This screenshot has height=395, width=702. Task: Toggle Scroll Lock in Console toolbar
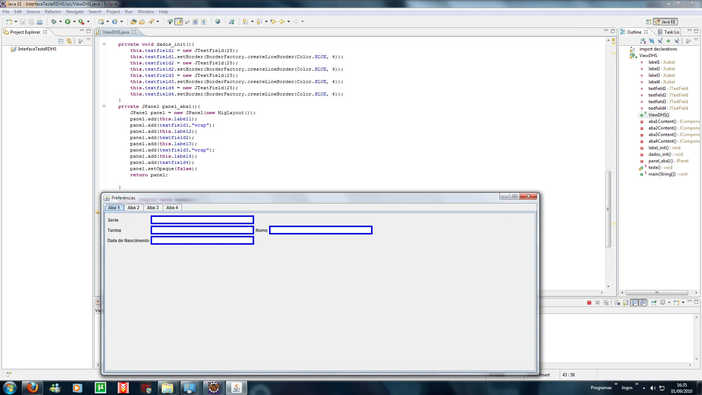pyautogui.click(x=626, y=302)
